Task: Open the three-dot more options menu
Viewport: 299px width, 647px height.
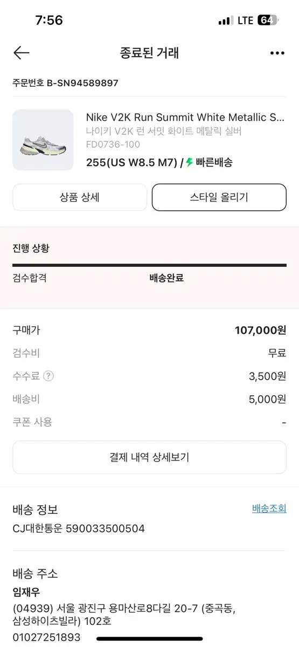Action: tap(277, 53)
